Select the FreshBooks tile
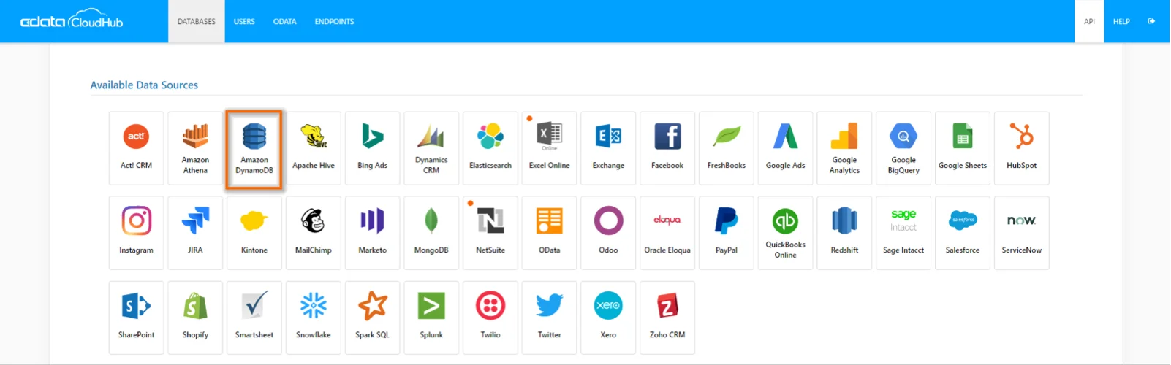 point(727,148)
